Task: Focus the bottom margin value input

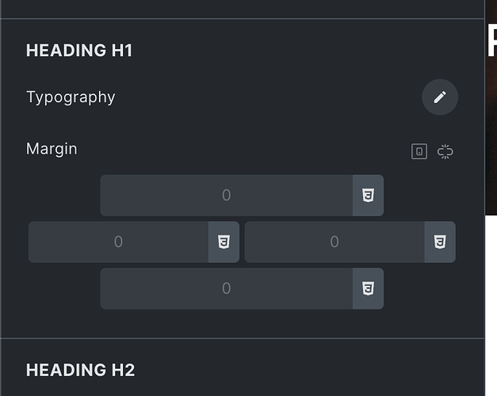Action: pos(227,288)
